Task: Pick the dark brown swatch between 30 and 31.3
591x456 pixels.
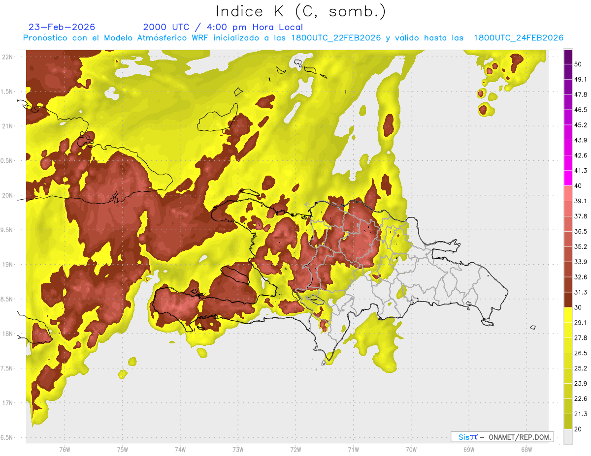Action: (568, 300)
